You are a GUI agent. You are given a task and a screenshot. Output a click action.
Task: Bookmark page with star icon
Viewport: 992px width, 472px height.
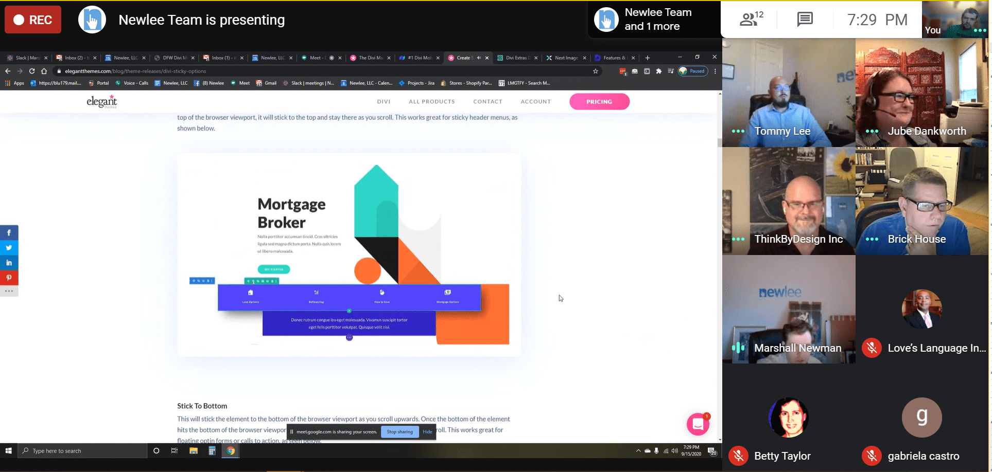(596, 71)
